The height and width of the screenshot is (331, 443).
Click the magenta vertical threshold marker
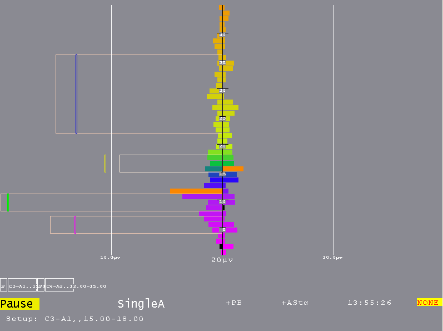click(x=75, y=225)
